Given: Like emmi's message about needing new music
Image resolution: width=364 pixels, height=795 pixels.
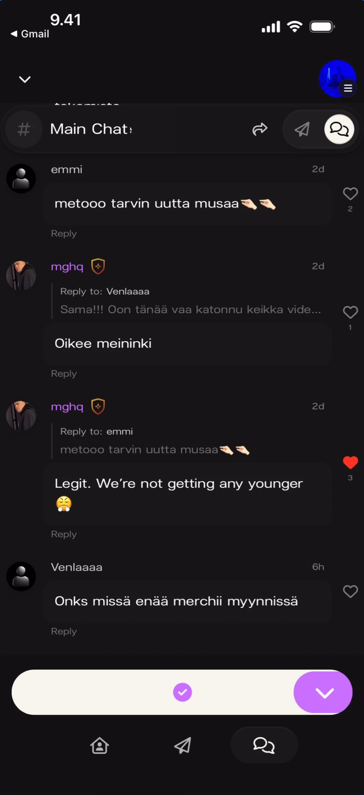Looking at the screenshot, I should point(350,194).
